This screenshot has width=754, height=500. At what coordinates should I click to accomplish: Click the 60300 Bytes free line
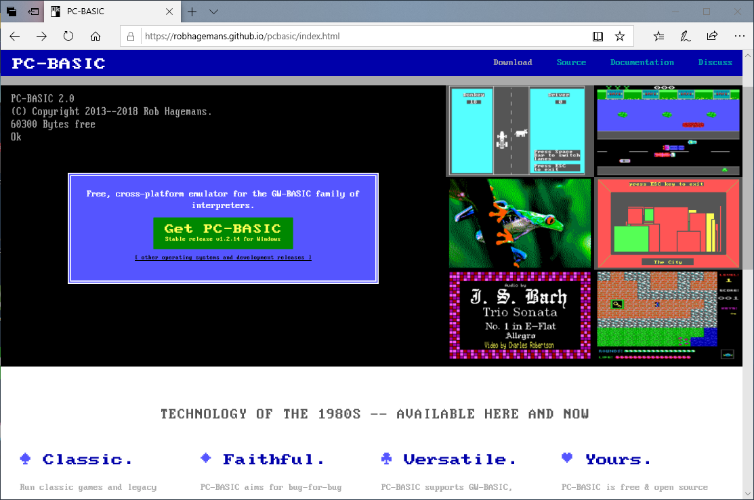click(x=53, y=124)
